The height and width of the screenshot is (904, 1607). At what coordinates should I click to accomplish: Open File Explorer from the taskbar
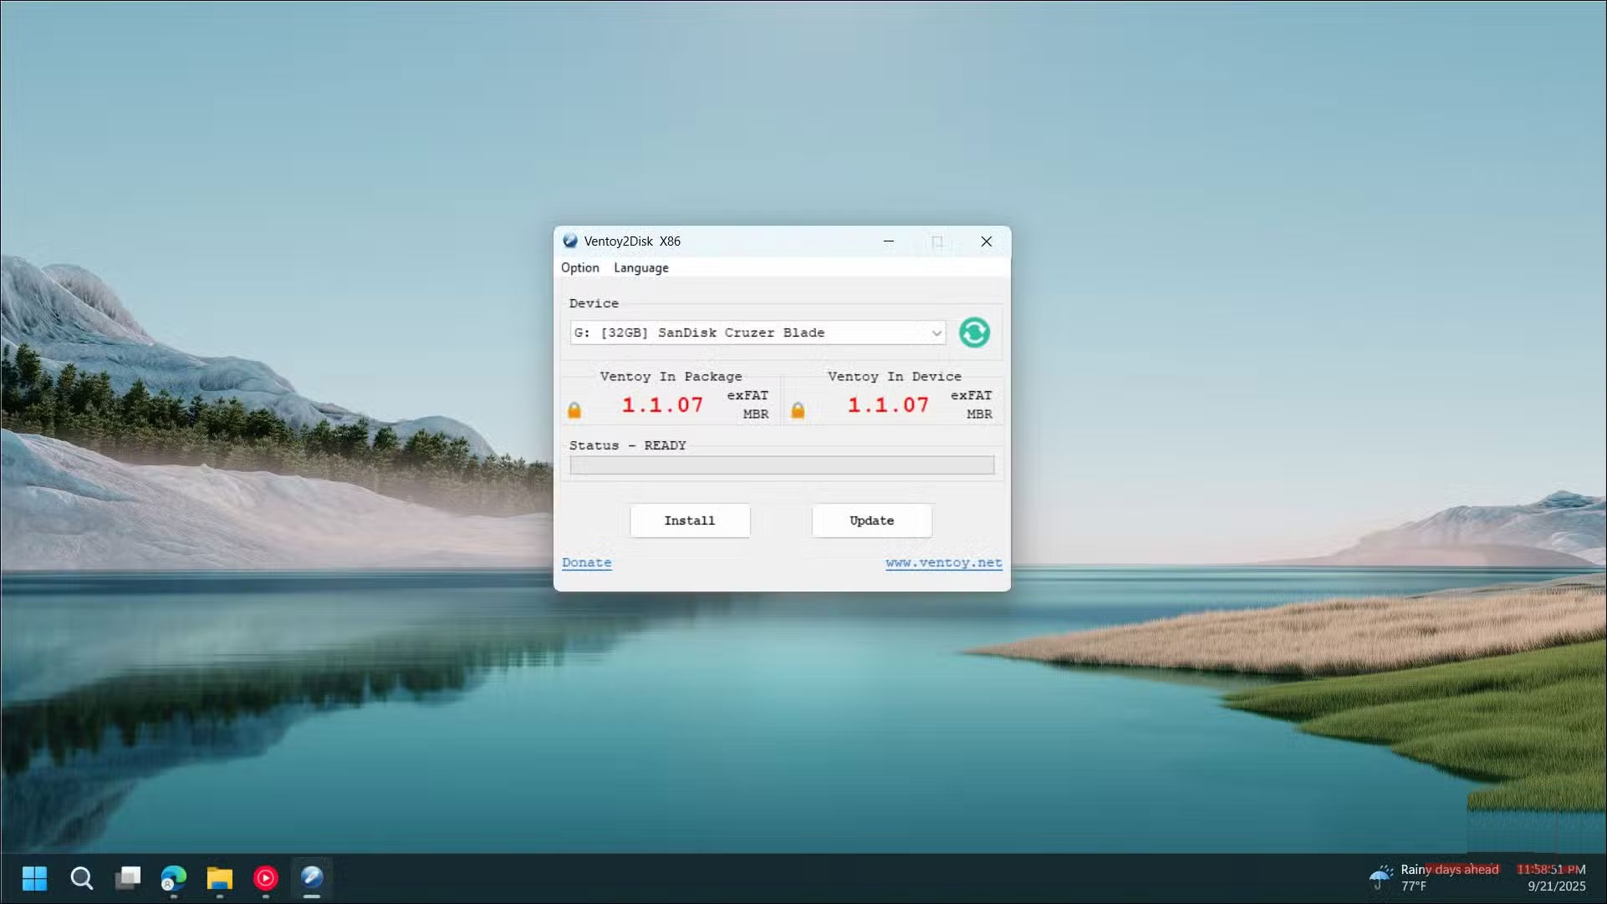[219, 879]
